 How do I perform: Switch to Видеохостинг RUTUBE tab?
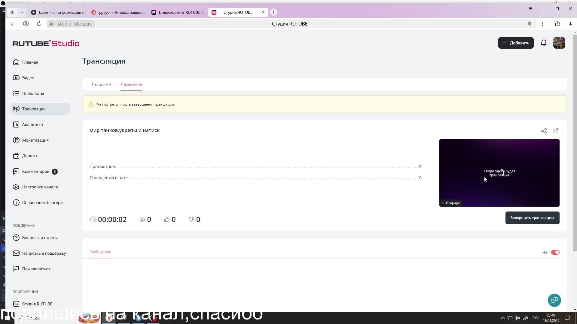(x=178, y=12)
